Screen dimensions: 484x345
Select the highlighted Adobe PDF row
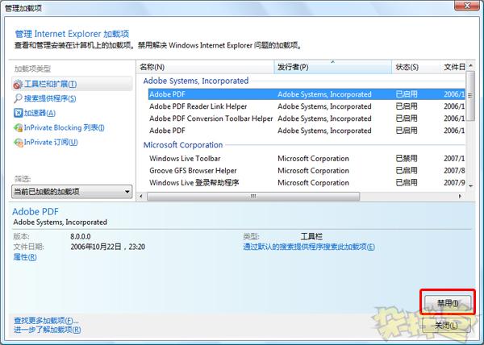point(307,94)
